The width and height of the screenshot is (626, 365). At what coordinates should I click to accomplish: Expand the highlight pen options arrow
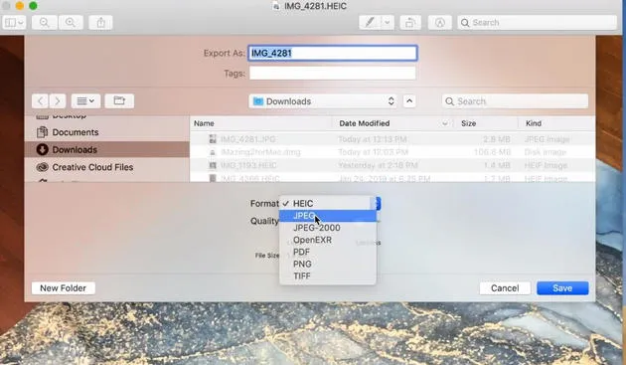click(388, 23)
